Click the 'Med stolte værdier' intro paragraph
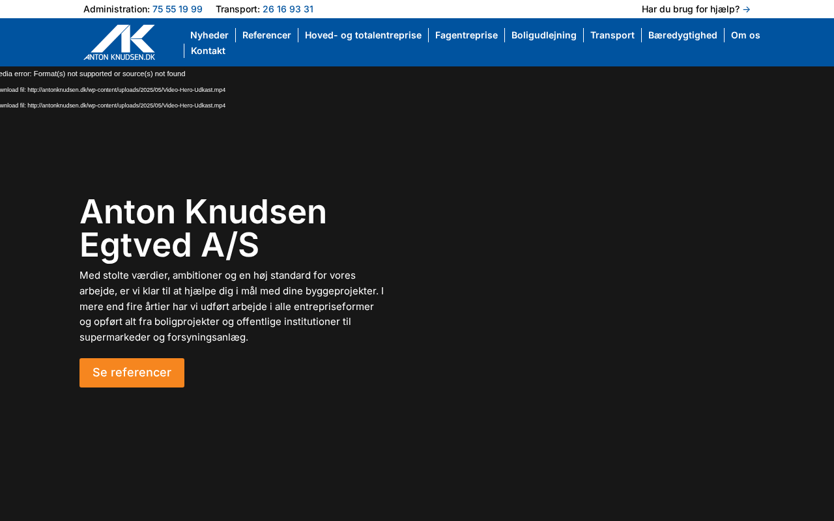The image size is (834, 521). click(232, 306)
